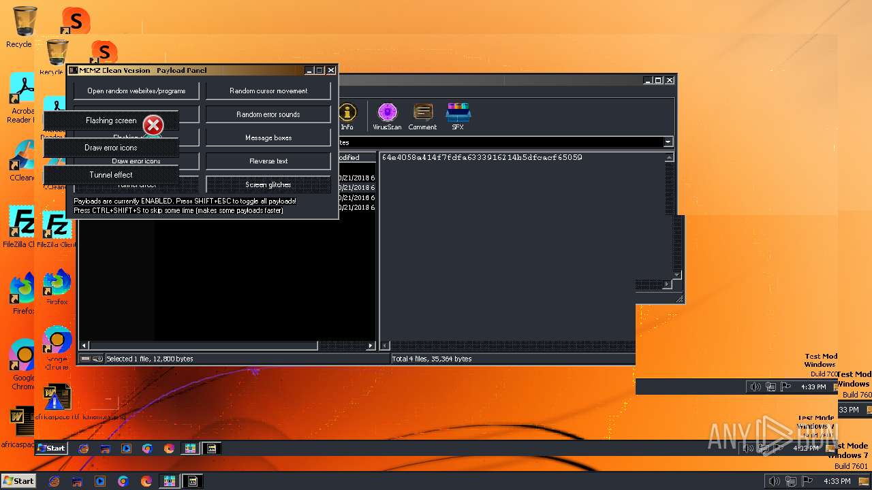This screenshot has width=872, height=490.
Task: Open the Comment tool in WinRAR
Action: tap(422, 116)
